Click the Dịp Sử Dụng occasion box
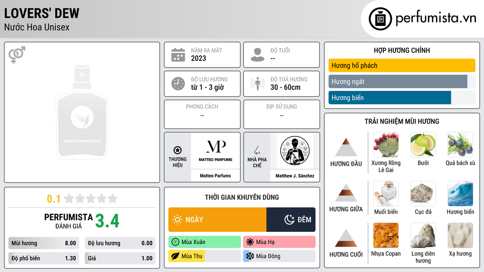484x272 pixels. click(x=282, y=114)
